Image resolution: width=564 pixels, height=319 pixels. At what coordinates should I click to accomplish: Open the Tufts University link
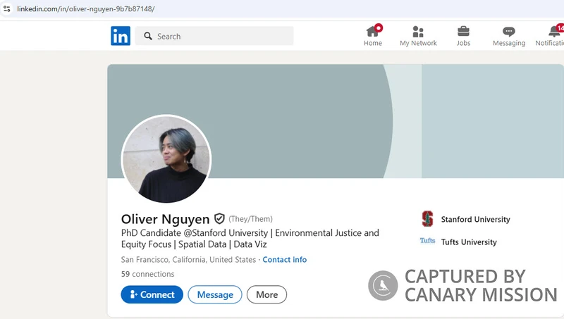point(469,242)
